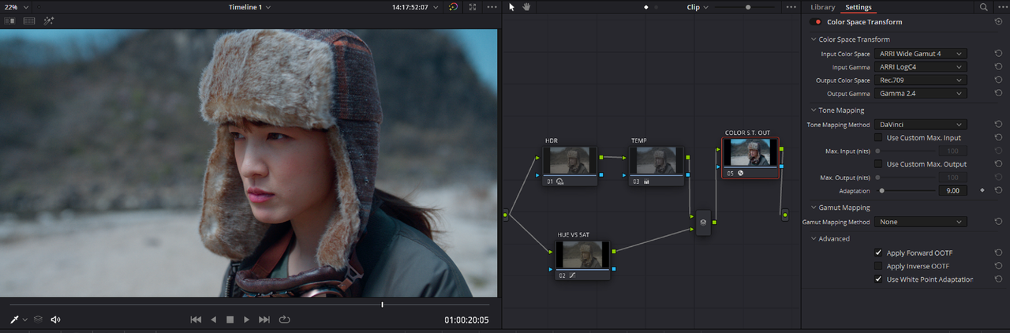Switch to the Library tab
1010x333 pixels.
click(822, 7)
